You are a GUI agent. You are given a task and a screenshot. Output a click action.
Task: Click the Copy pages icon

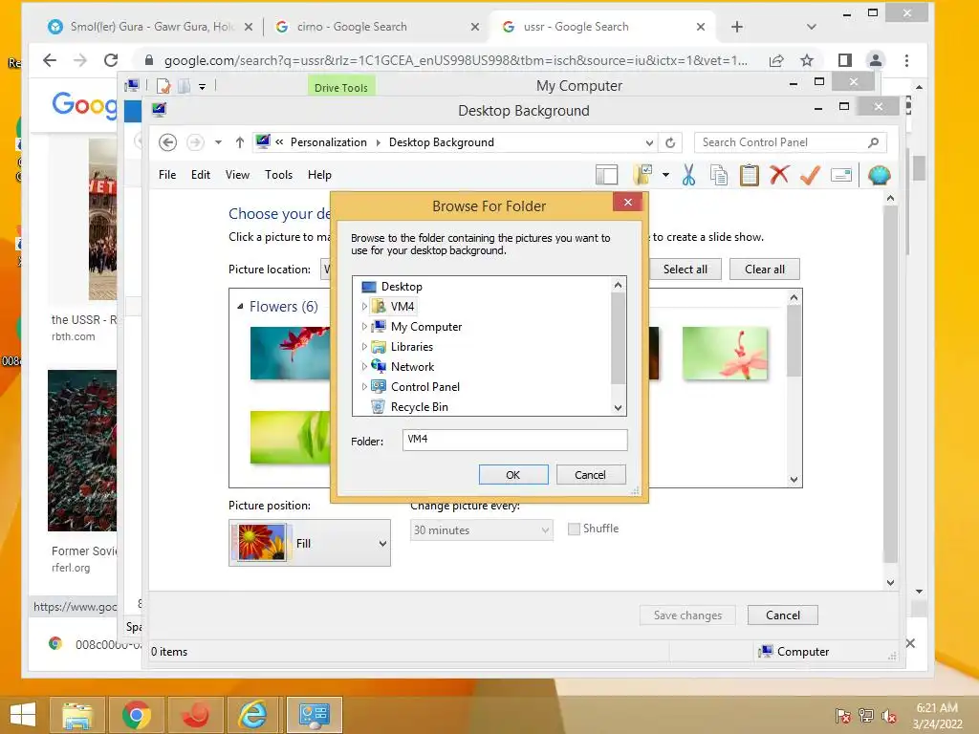coord(719,176)
